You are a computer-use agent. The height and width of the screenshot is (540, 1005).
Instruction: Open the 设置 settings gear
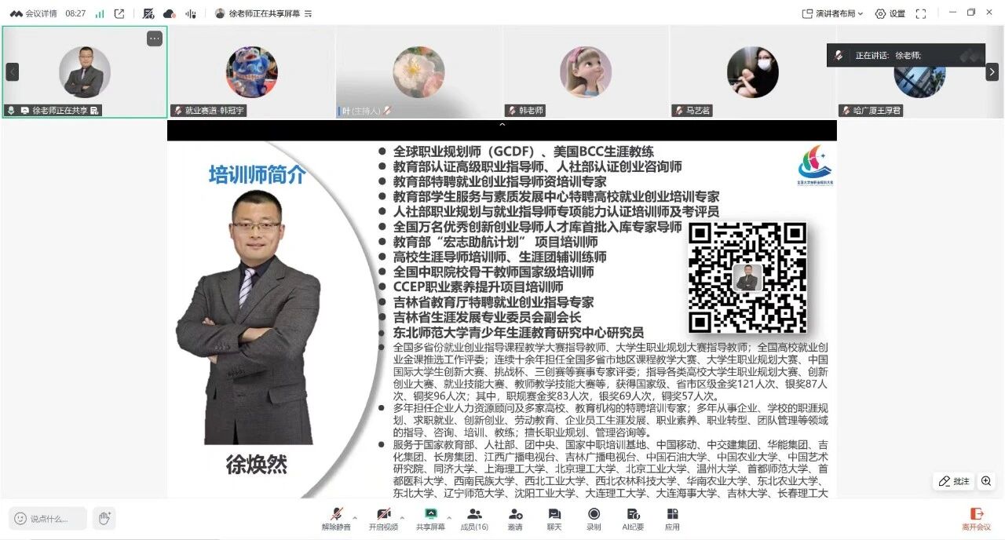pyautogui.click(x=890, y=13)
